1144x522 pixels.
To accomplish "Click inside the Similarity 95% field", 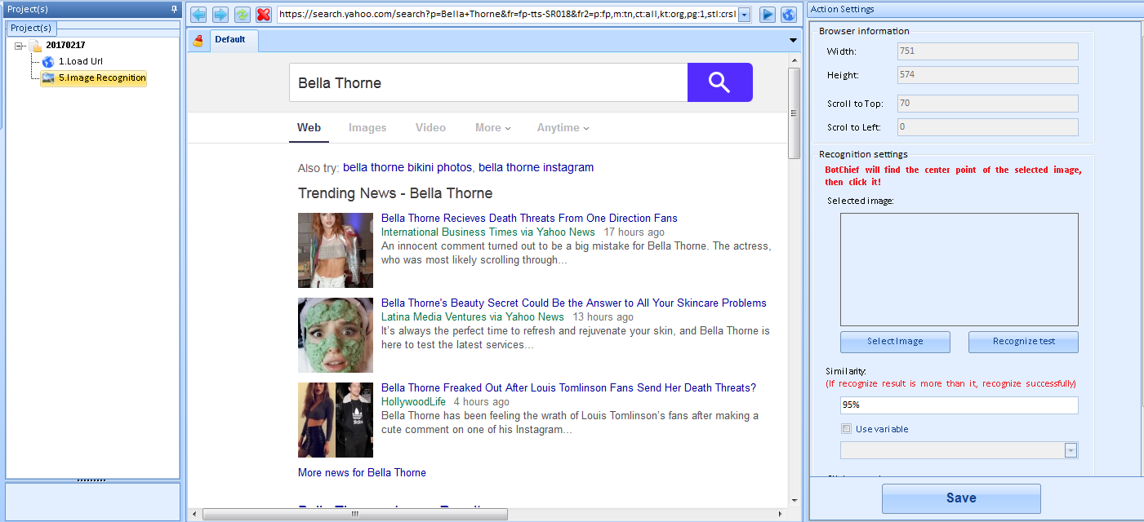I will (959, 405).
